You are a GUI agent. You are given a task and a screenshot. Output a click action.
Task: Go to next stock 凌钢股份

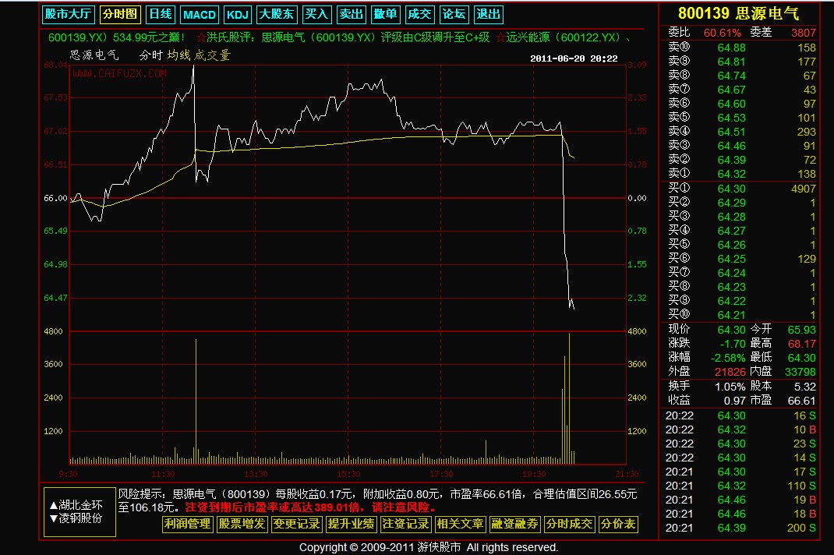[x=75, y=518]
